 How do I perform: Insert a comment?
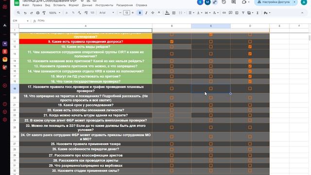tap(230, 13)
